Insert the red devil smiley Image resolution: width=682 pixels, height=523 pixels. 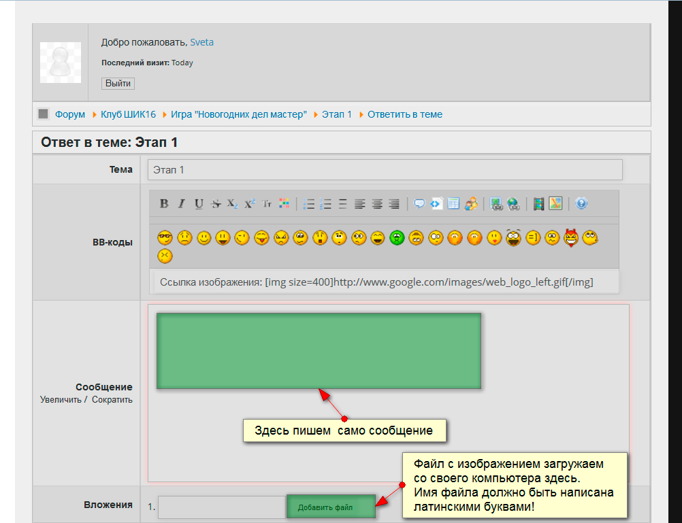click(571, 238)
